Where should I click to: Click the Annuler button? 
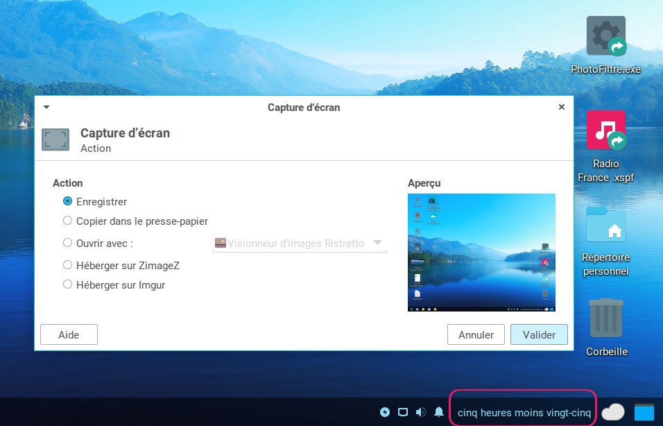coord(476,334)
